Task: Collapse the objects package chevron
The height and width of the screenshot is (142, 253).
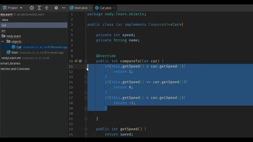Action: (x=3, y=41)
